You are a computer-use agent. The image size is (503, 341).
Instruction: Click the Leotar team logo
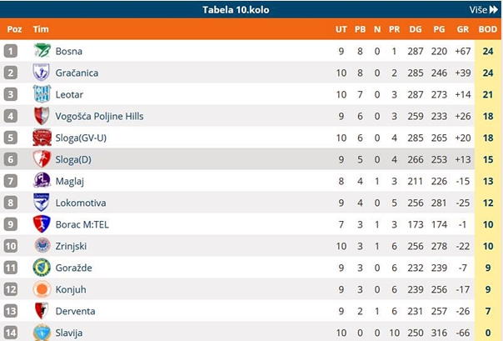coord(42,94)
